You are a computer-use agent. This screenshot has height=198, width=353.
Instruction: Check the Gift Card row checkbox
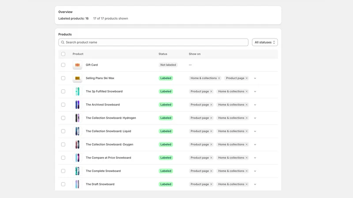point(63,65)
